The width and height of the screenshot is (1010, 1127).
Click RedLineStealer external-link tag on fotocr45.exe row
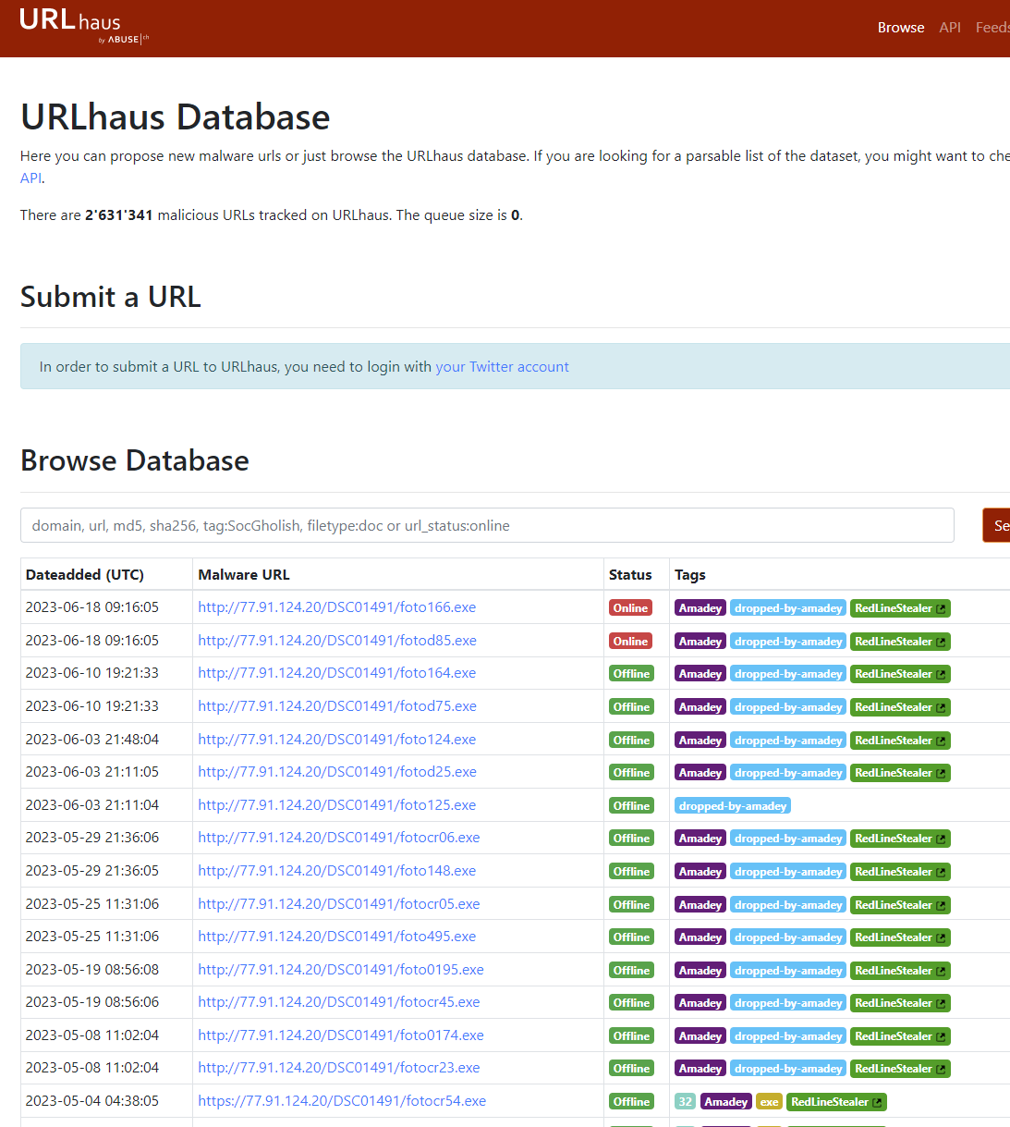[x=900, y=1003]
